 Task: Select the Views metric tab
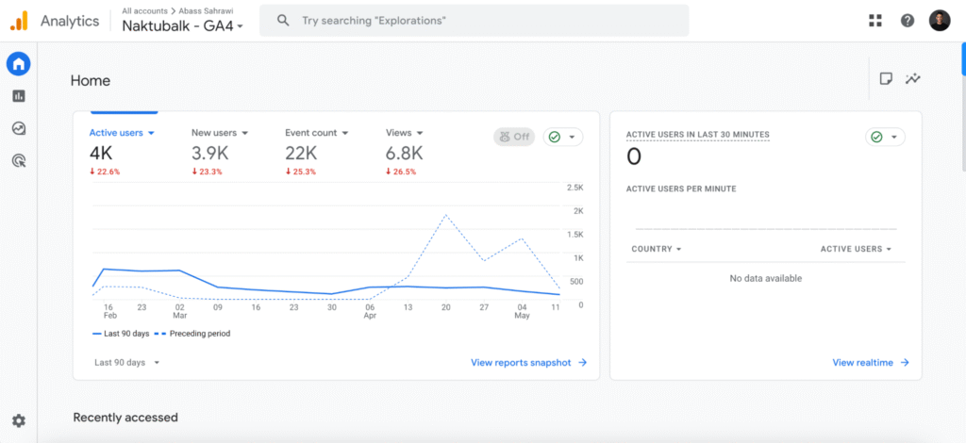tap(404, 133)
